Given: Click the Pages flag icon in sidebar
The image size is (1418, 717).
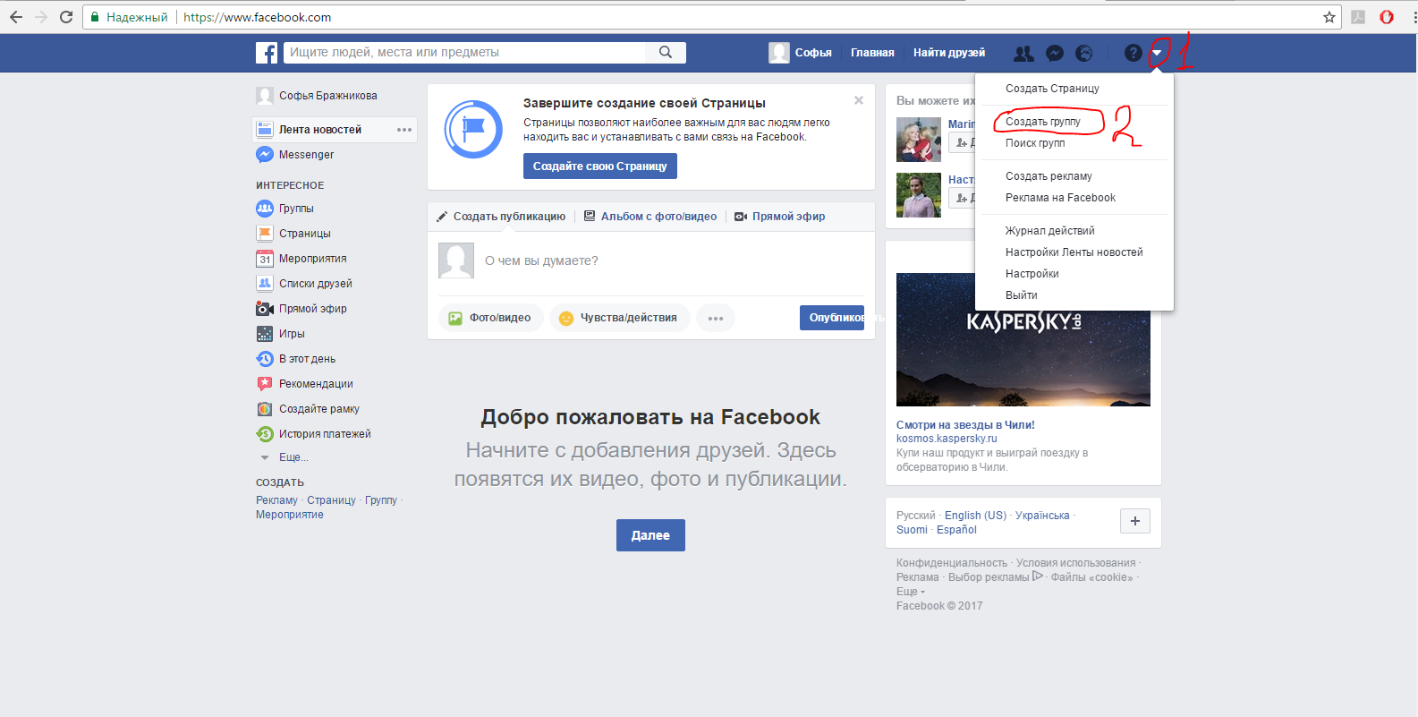Looking at the screenshot, I should click(265, 234).
